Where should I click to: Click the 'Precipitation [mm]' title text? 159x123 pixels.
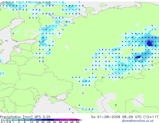coord(16,117)
